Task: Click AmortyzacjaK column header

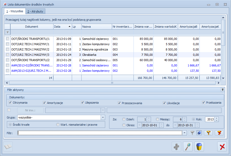Action: click(210, 27)
